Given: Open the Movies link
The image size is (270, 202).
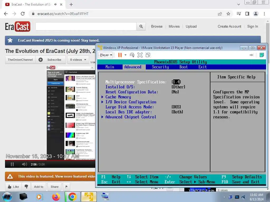Looking at the screenshot, I should pos(174,27).
